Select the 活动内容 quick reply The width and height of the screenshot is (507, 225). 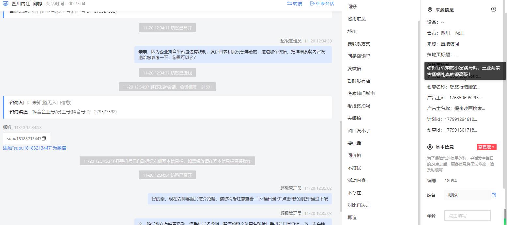pyautogui.click(x=357, y=180)
